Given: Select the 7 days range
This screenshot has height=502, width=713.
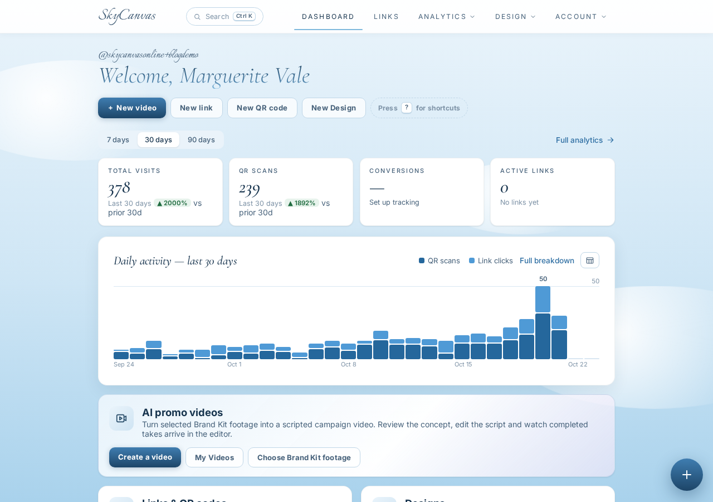Looking at the screenshot, I should point(118,140).
